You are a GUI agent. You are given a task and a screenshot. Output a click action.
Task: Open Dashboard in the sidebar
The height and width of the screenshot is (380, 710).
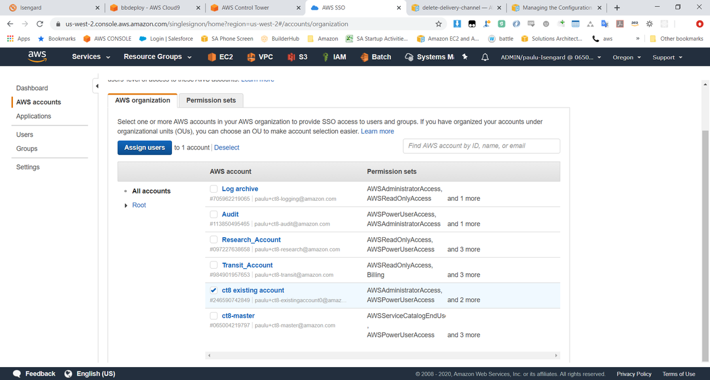32,88
